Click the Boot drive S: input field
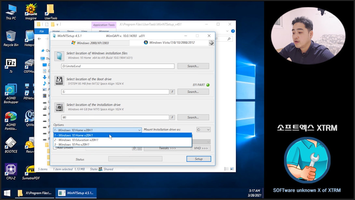 (115, 92)
